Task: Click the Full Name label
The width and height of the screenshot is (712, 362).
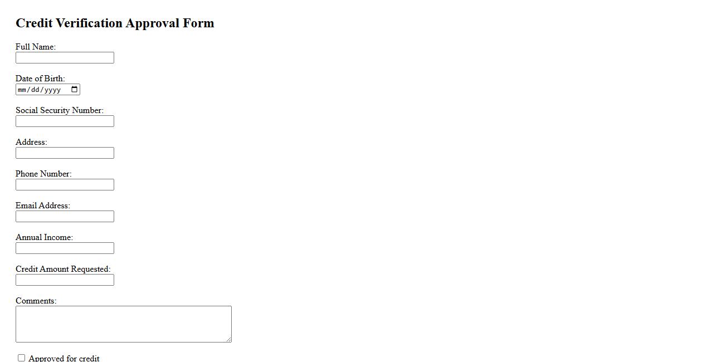Action: [36, 47]
